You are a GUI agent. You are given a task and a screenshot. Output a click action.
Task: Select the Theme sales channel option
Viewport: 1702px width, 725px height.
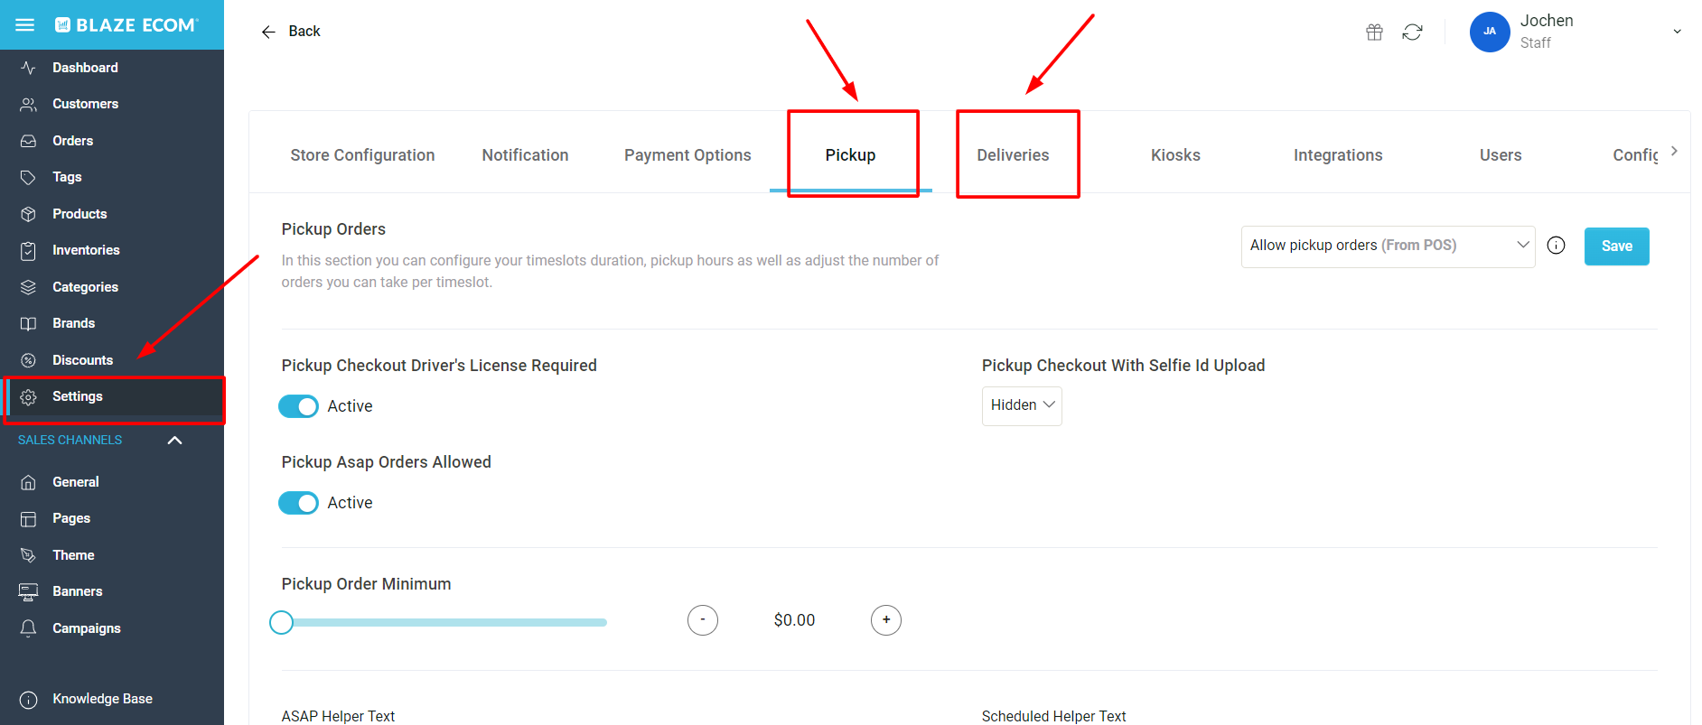(x=72, y=554)
